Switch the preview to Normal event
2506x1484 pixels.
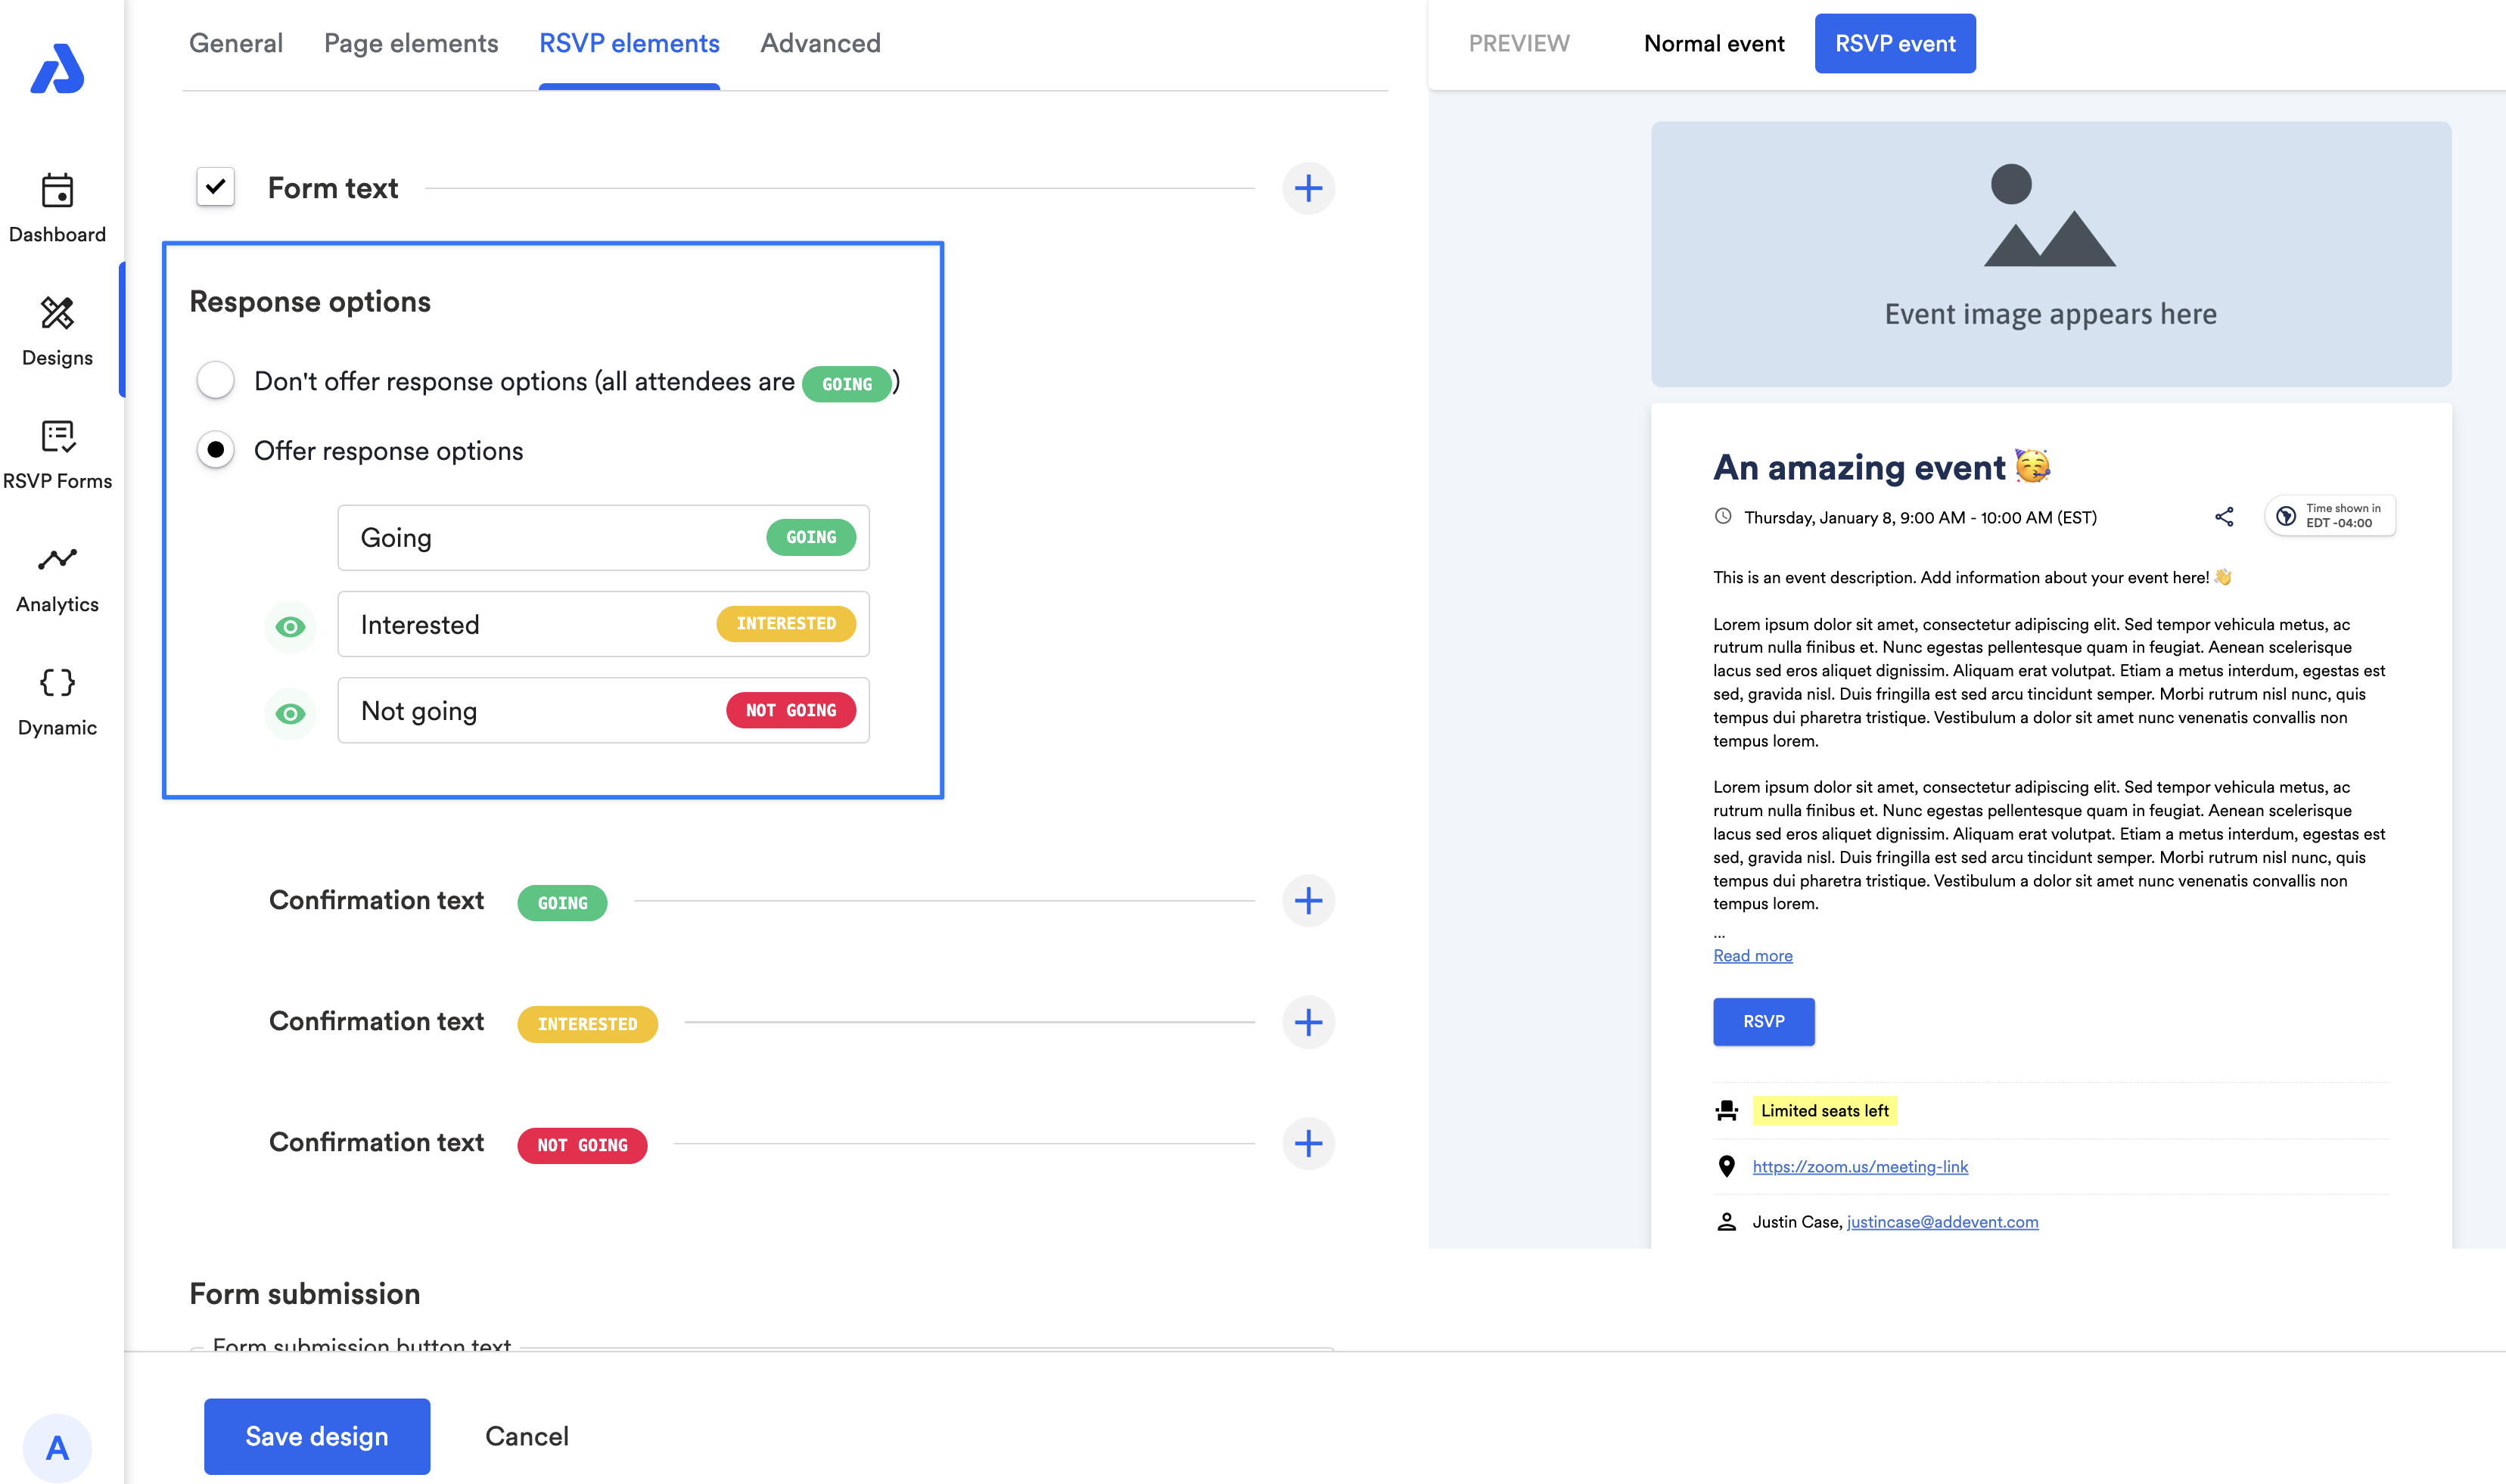point(1713,43)
